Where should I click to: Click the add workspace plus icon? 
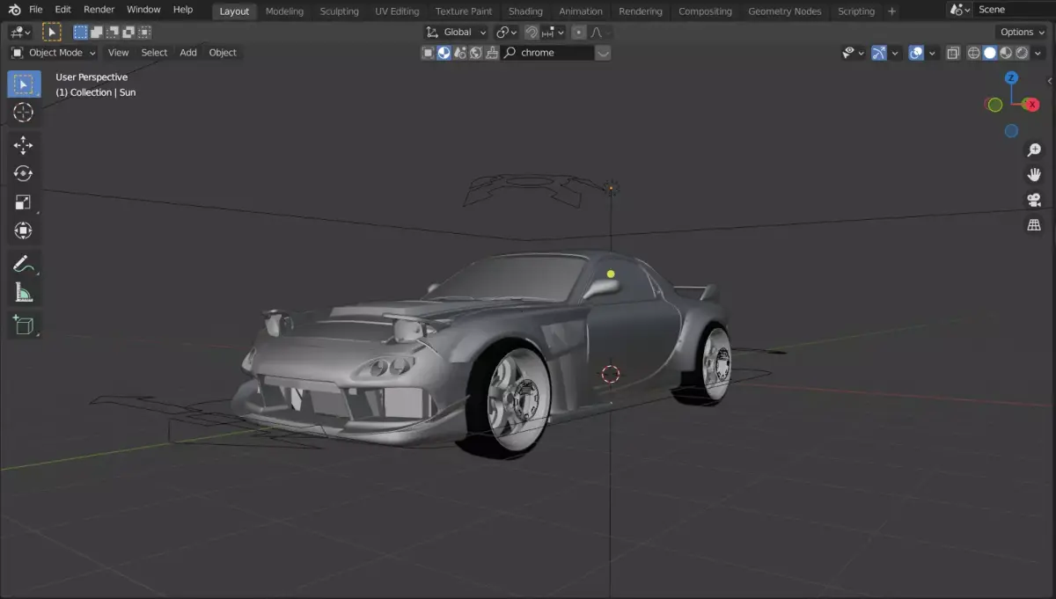point(891,11)
